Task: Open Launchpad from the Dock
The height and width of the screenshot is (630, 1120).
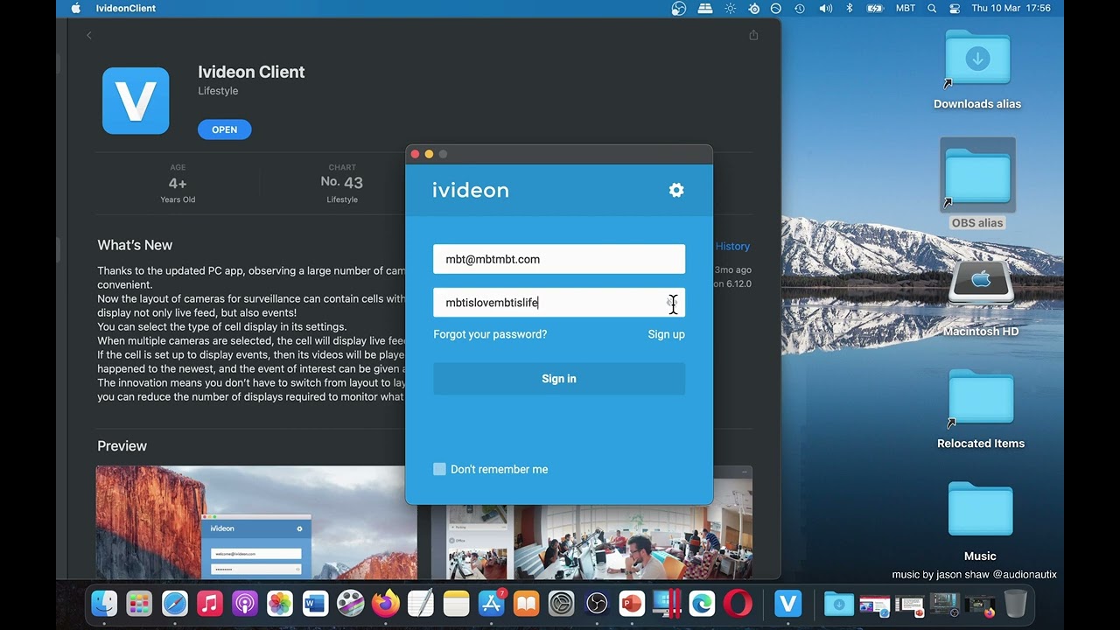Action: click(x=139, y=604)
